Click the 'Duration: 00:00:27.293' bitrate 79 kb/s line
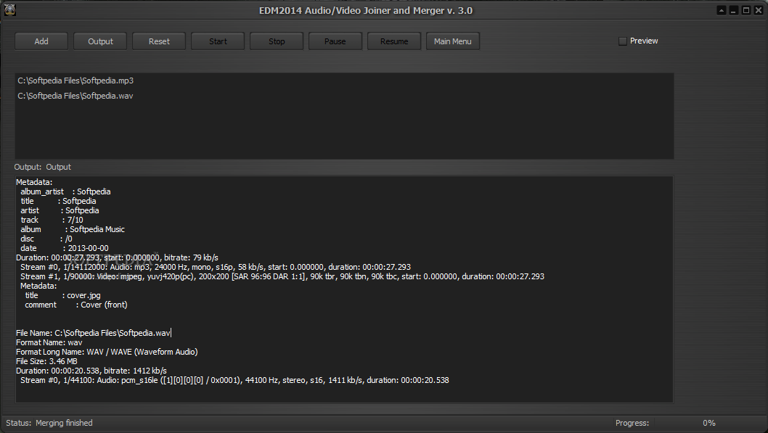The width and height of the screenshot is (768, 433). (x=117, y=258)
